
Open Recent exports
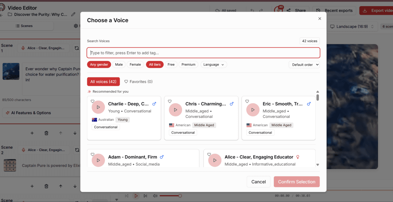pos(334,10)
